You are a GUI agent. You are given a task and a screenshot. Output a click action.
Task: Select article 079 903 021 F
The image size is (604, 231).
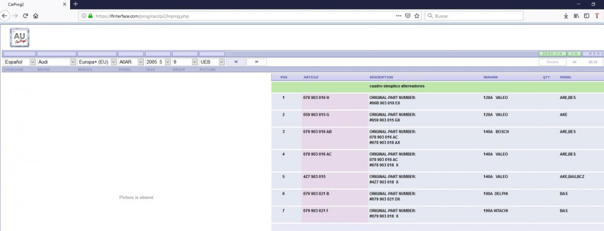pyautogui.click(x=316, y=210)
